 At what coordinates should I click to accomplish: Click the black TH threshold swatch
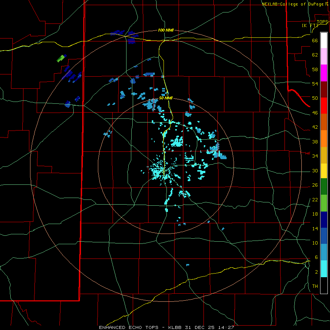coord(324,285)
